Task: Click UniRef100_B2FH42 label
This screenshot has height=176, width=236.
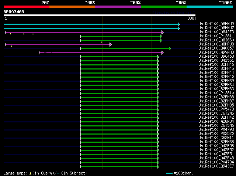Action: coord(216,118)
